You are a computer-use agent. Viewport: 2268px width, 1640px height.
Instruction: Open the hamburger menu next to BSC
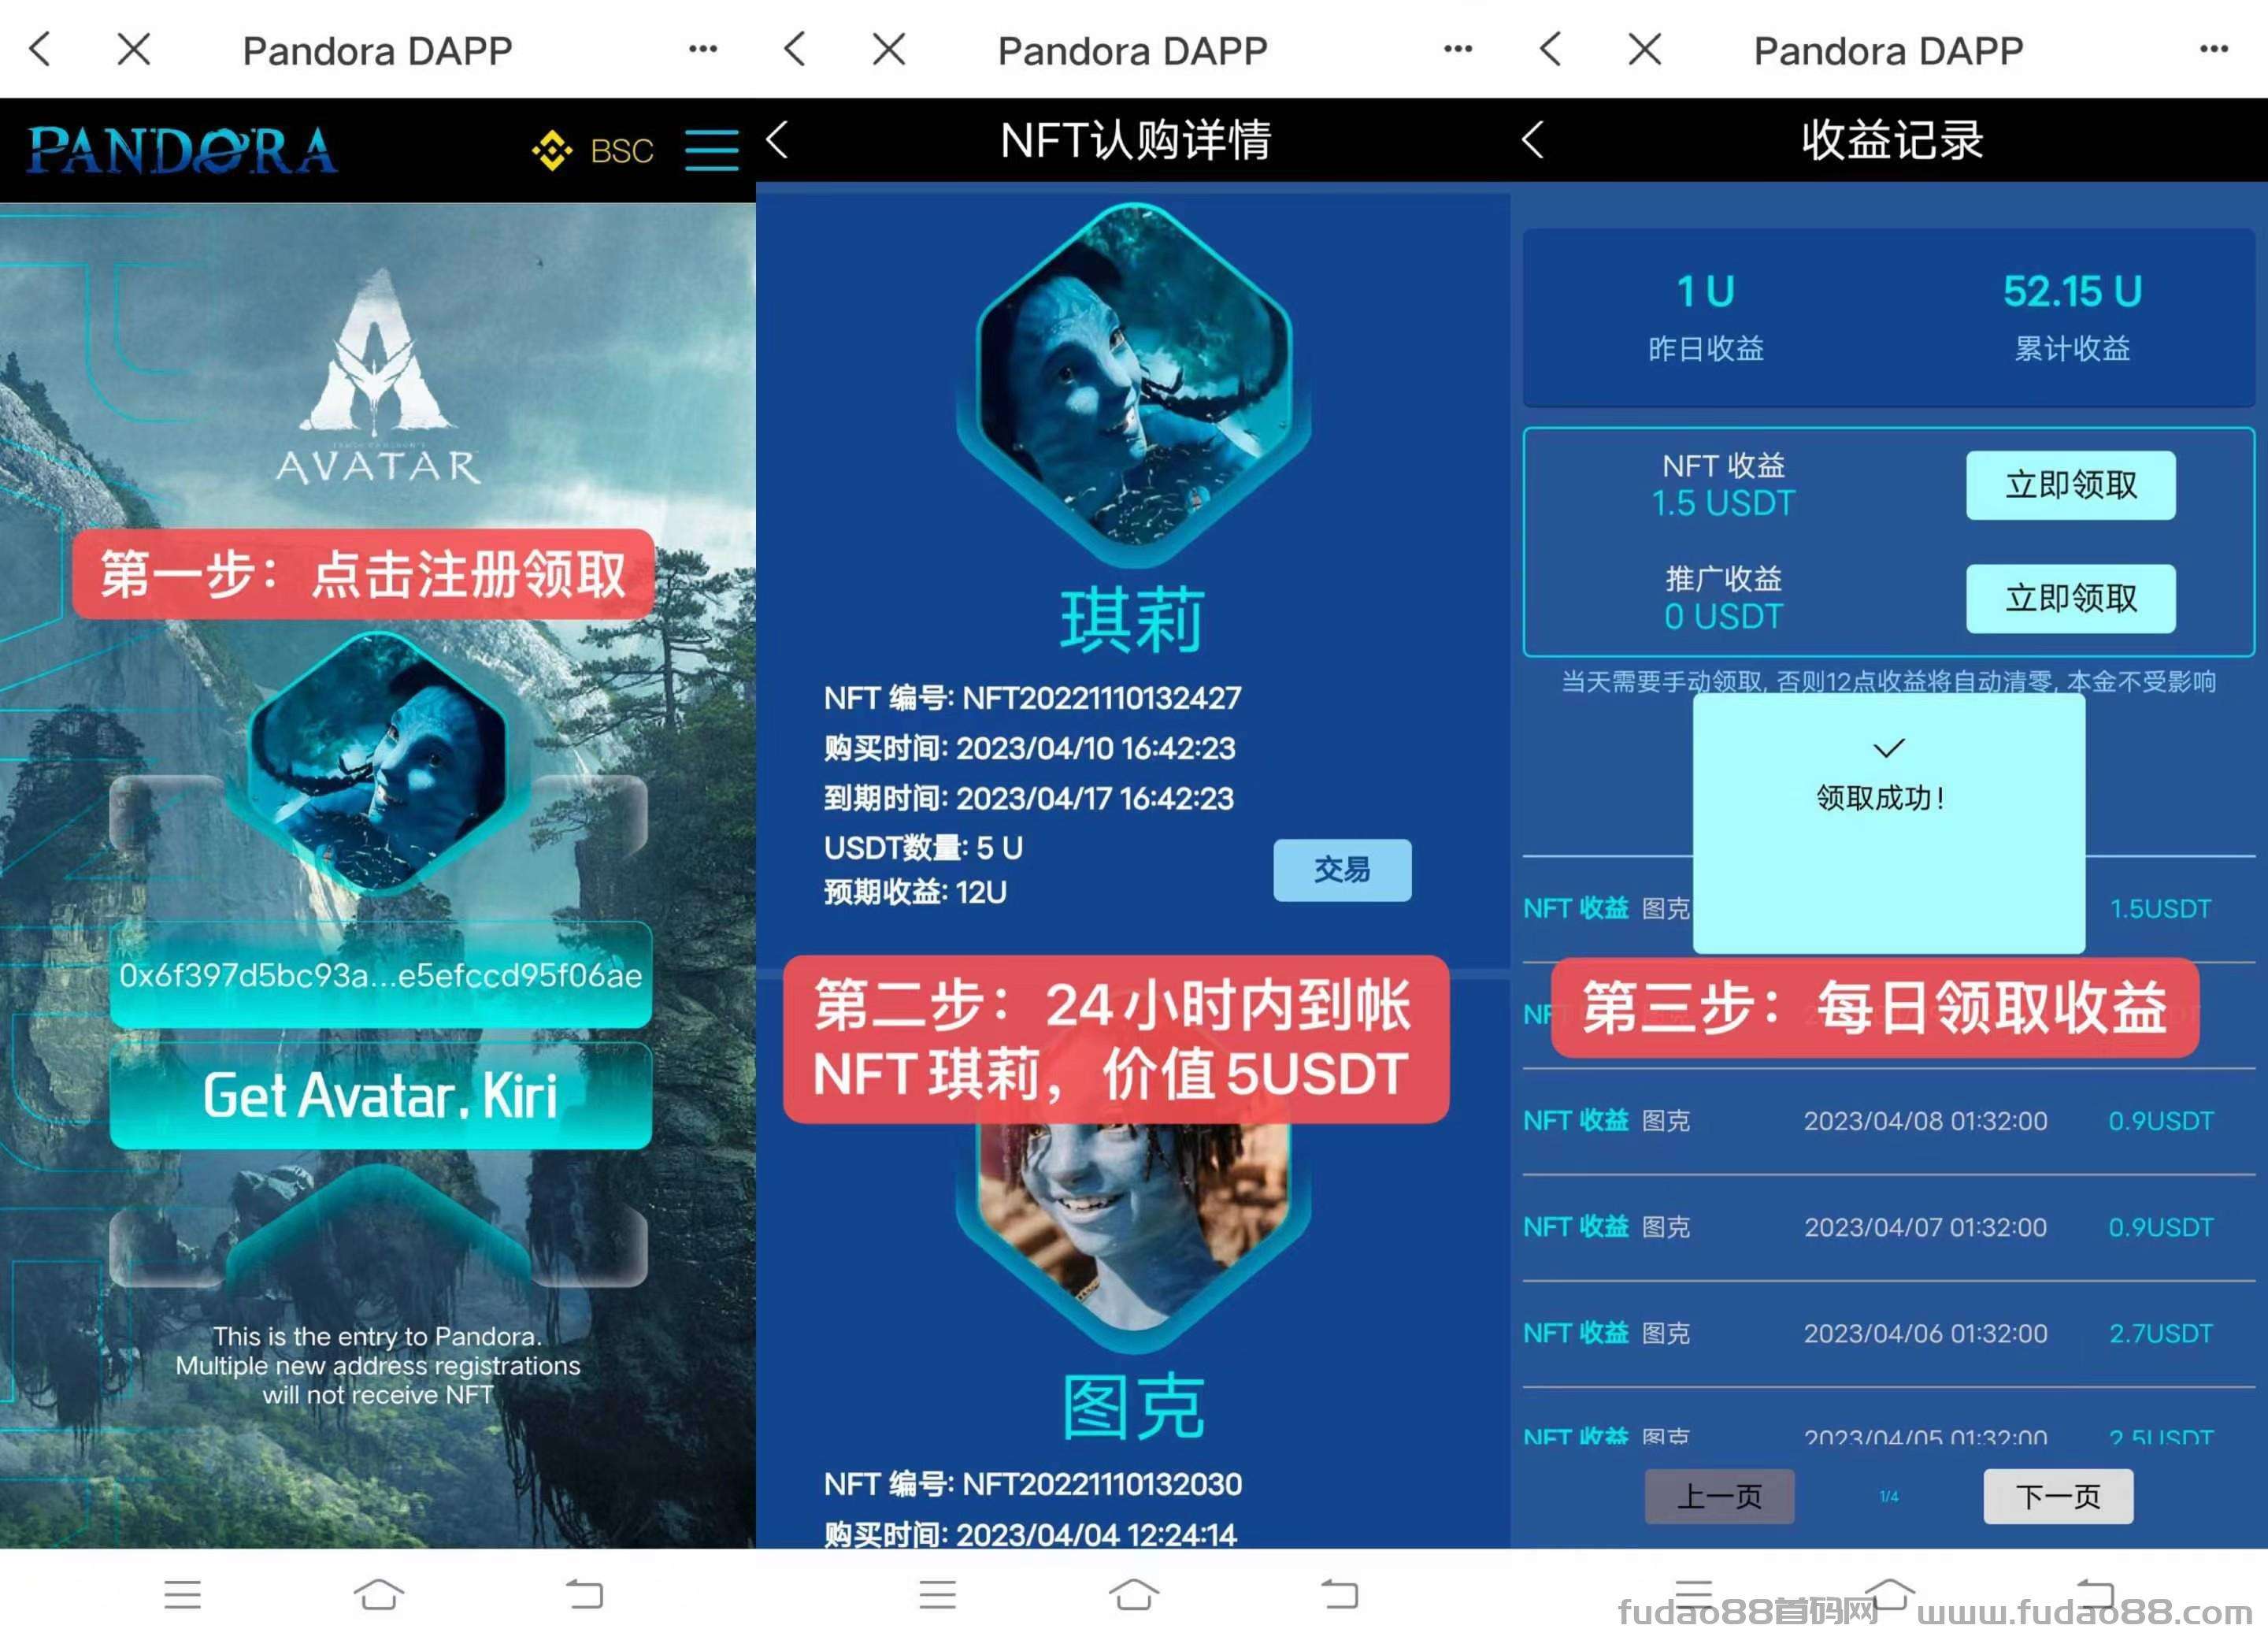(711, 150)
